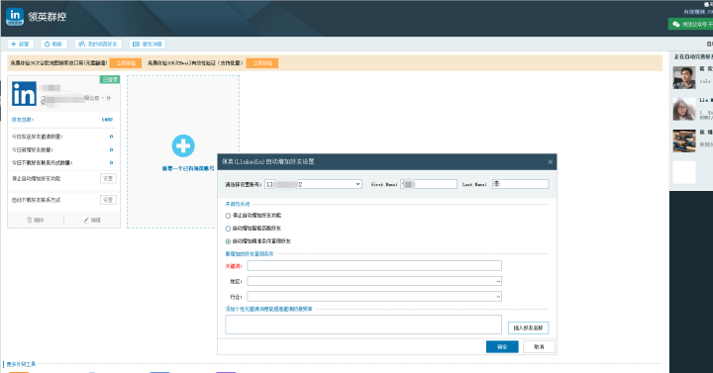Close the LinkedIn auto-add friends dialog
Viewport: 713px width, 373px height.
[x=551, y=161]
